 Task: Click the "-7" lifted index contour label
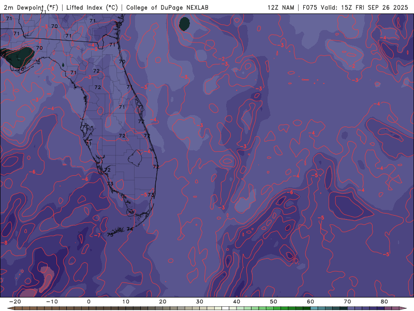click(97, 235)
